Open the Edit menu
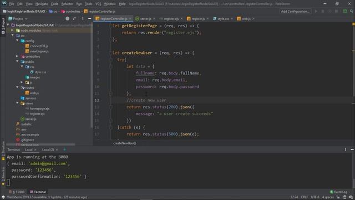Screen dimensions: 355x200 (x=20, y=4)
